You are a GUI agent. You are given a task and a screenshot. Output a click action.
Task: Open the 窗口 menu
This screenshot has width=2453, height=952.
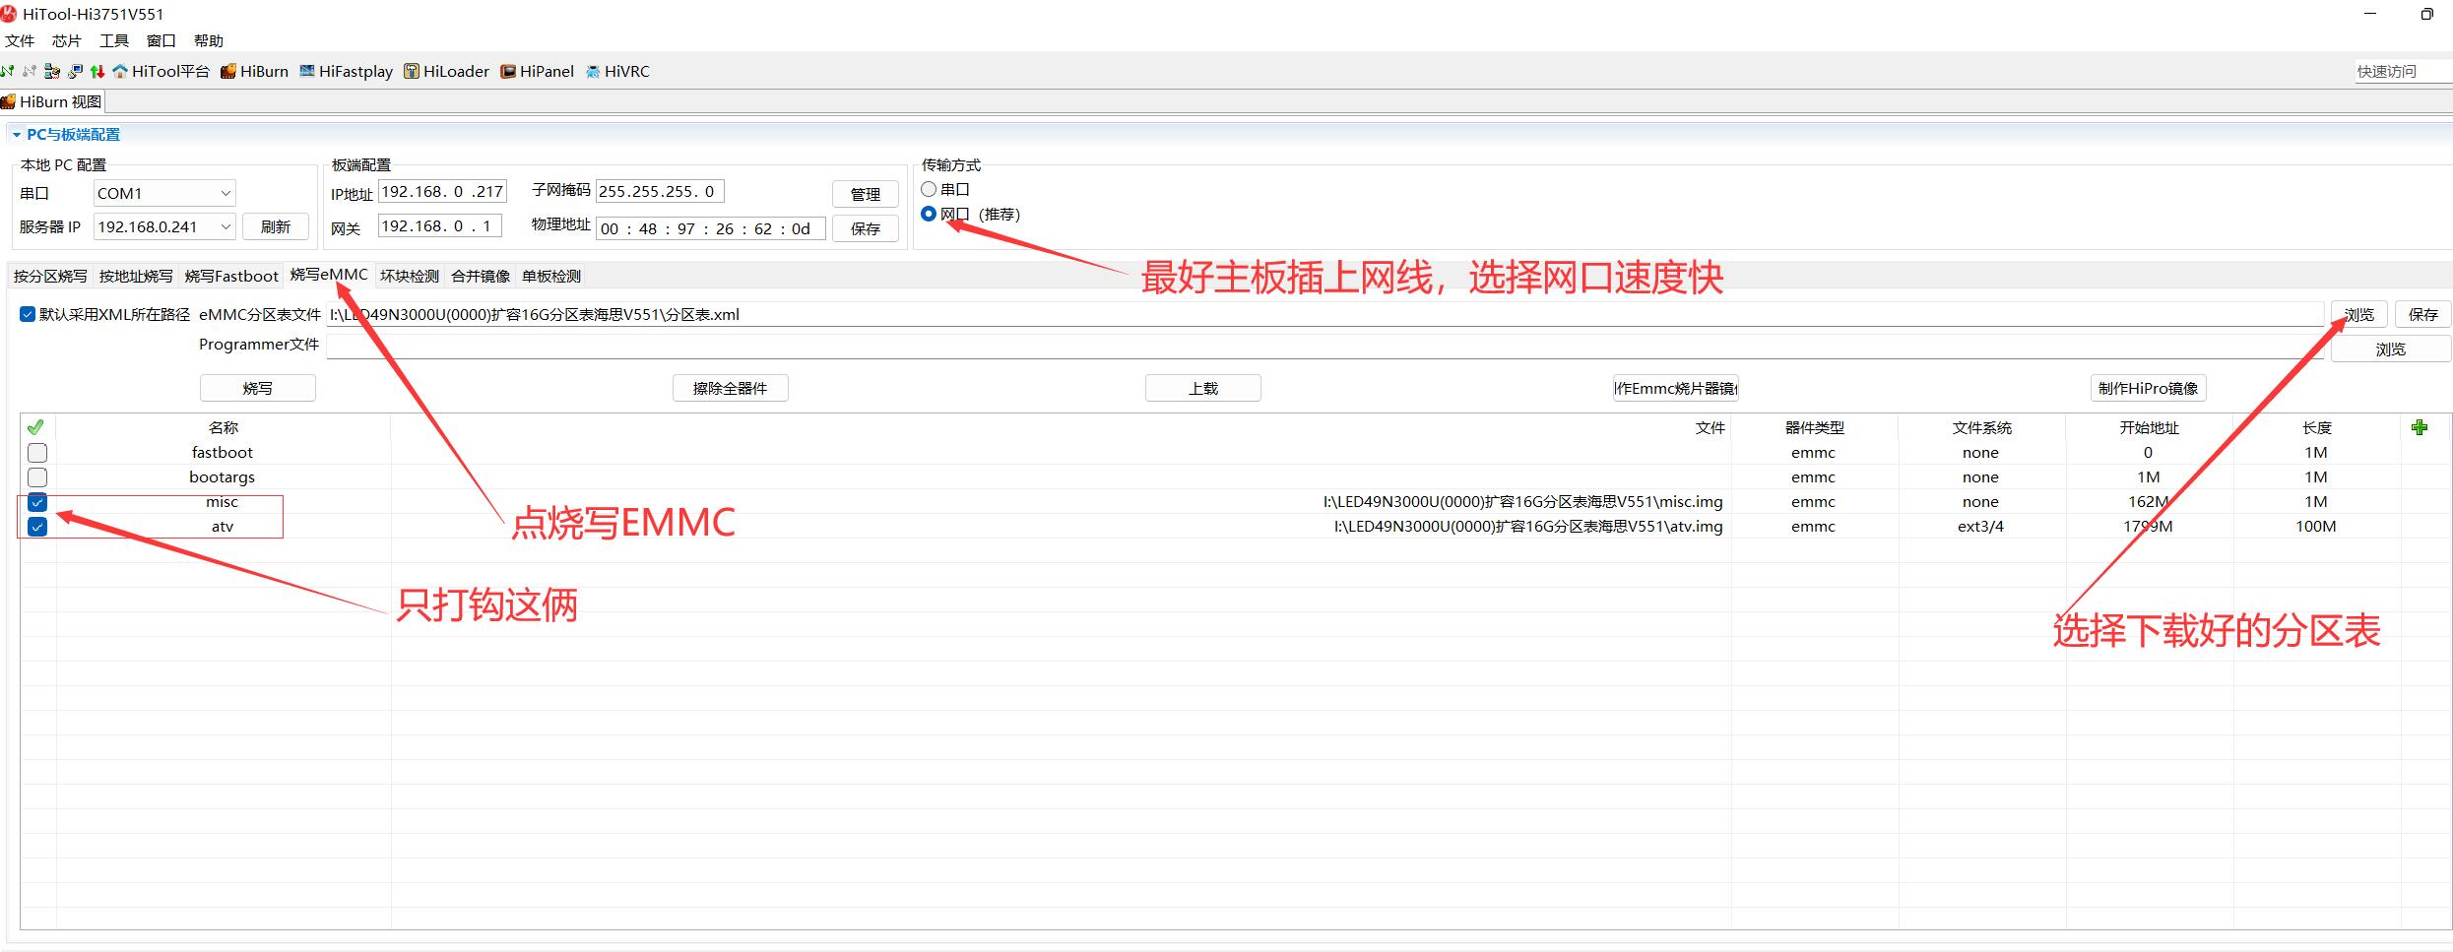pyautogui.click(x=161, y=40)
